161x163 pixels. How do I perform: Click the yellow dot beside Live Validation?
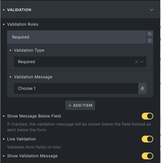[4, 139]
